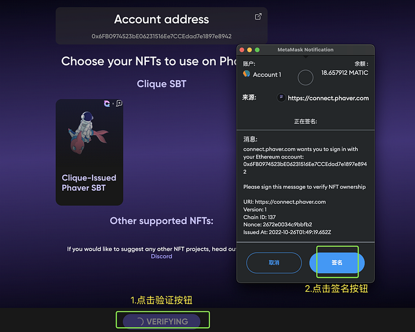Click the Account 1 avatar icon in MetaMask

247,74
